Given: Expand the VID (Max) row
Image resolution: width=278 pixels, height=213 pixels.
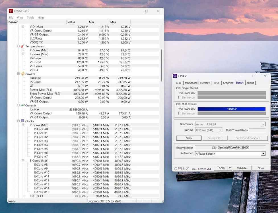Looking at the screenshot, I should click(x=23, y=26).
